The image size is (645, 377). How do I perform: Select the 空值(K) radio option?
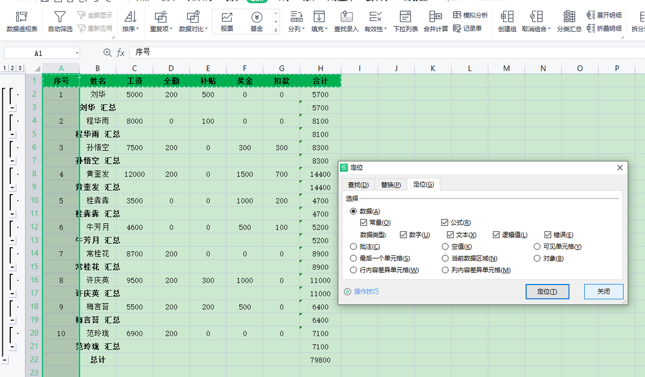click(x=445, y=246)
